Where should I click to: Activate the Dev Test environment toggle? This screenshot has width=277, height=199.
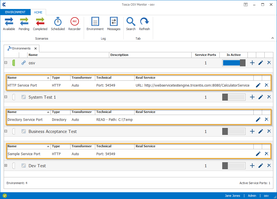coord(234,166)
